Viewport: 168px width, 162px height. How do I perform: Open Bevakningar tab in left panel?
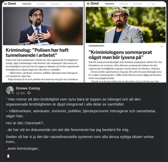coord(55,4)
